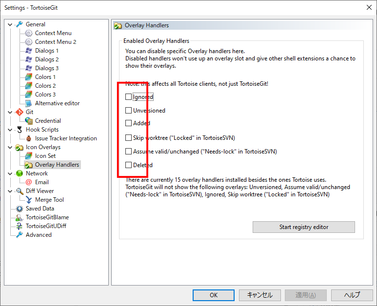
Task: Toggle the Skip worktree checkbox
Action: [129, 138]
